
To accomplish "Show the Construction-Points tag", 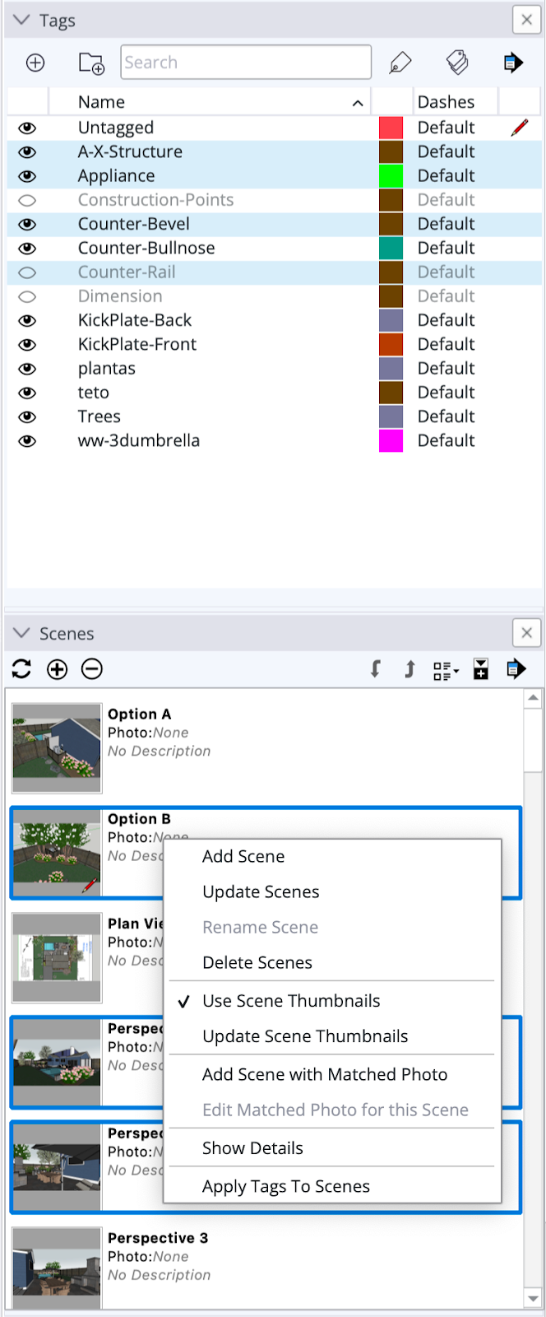I will point(27,200).
